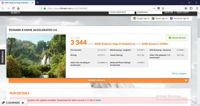Click the Email/Username input field
The height and width of the screenshot is (106, 200).
coord(121,12)
